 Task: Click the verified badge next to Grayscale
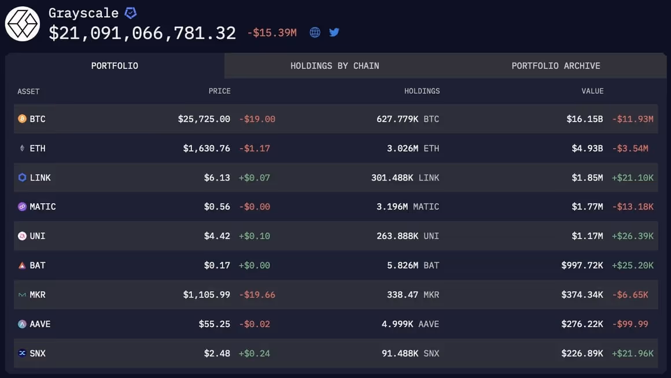(x=131, y=12)
